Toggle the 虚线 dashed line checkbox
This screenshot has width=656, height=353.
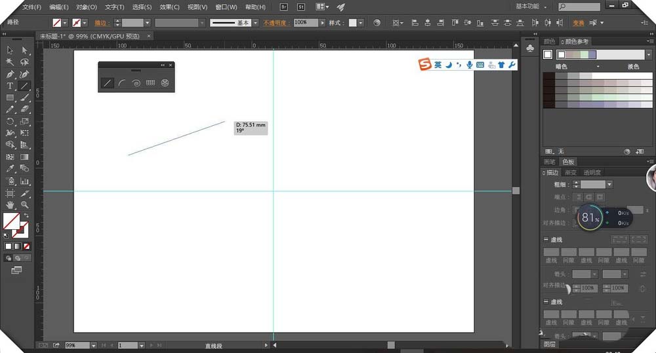546,240
